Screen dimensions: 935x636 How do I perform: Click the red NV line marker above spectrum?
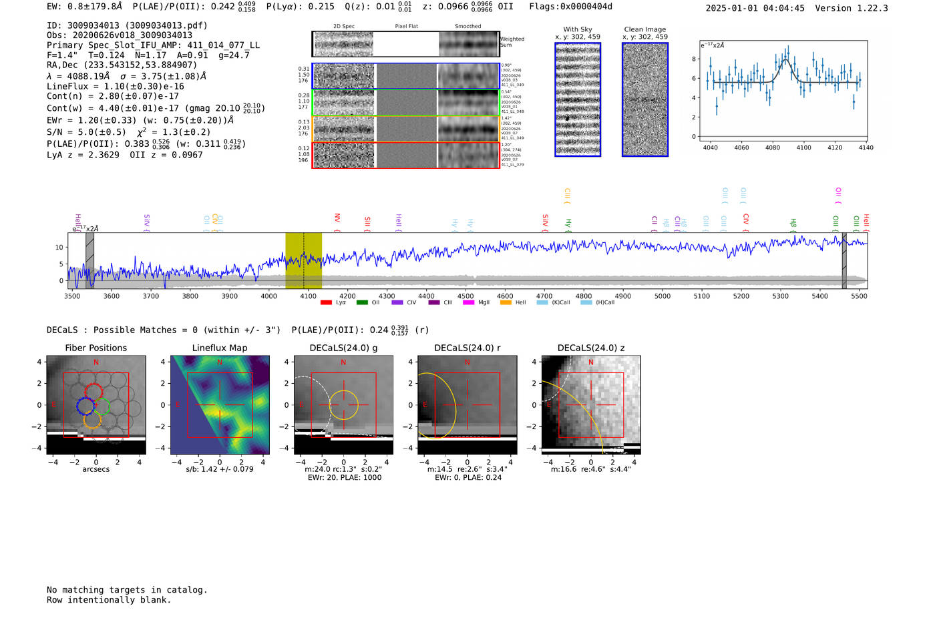click(x=337, y=222)
